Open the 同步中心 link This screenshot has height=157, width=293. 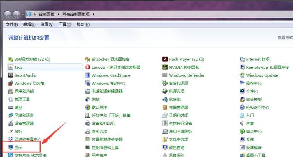tap(254, 131)
